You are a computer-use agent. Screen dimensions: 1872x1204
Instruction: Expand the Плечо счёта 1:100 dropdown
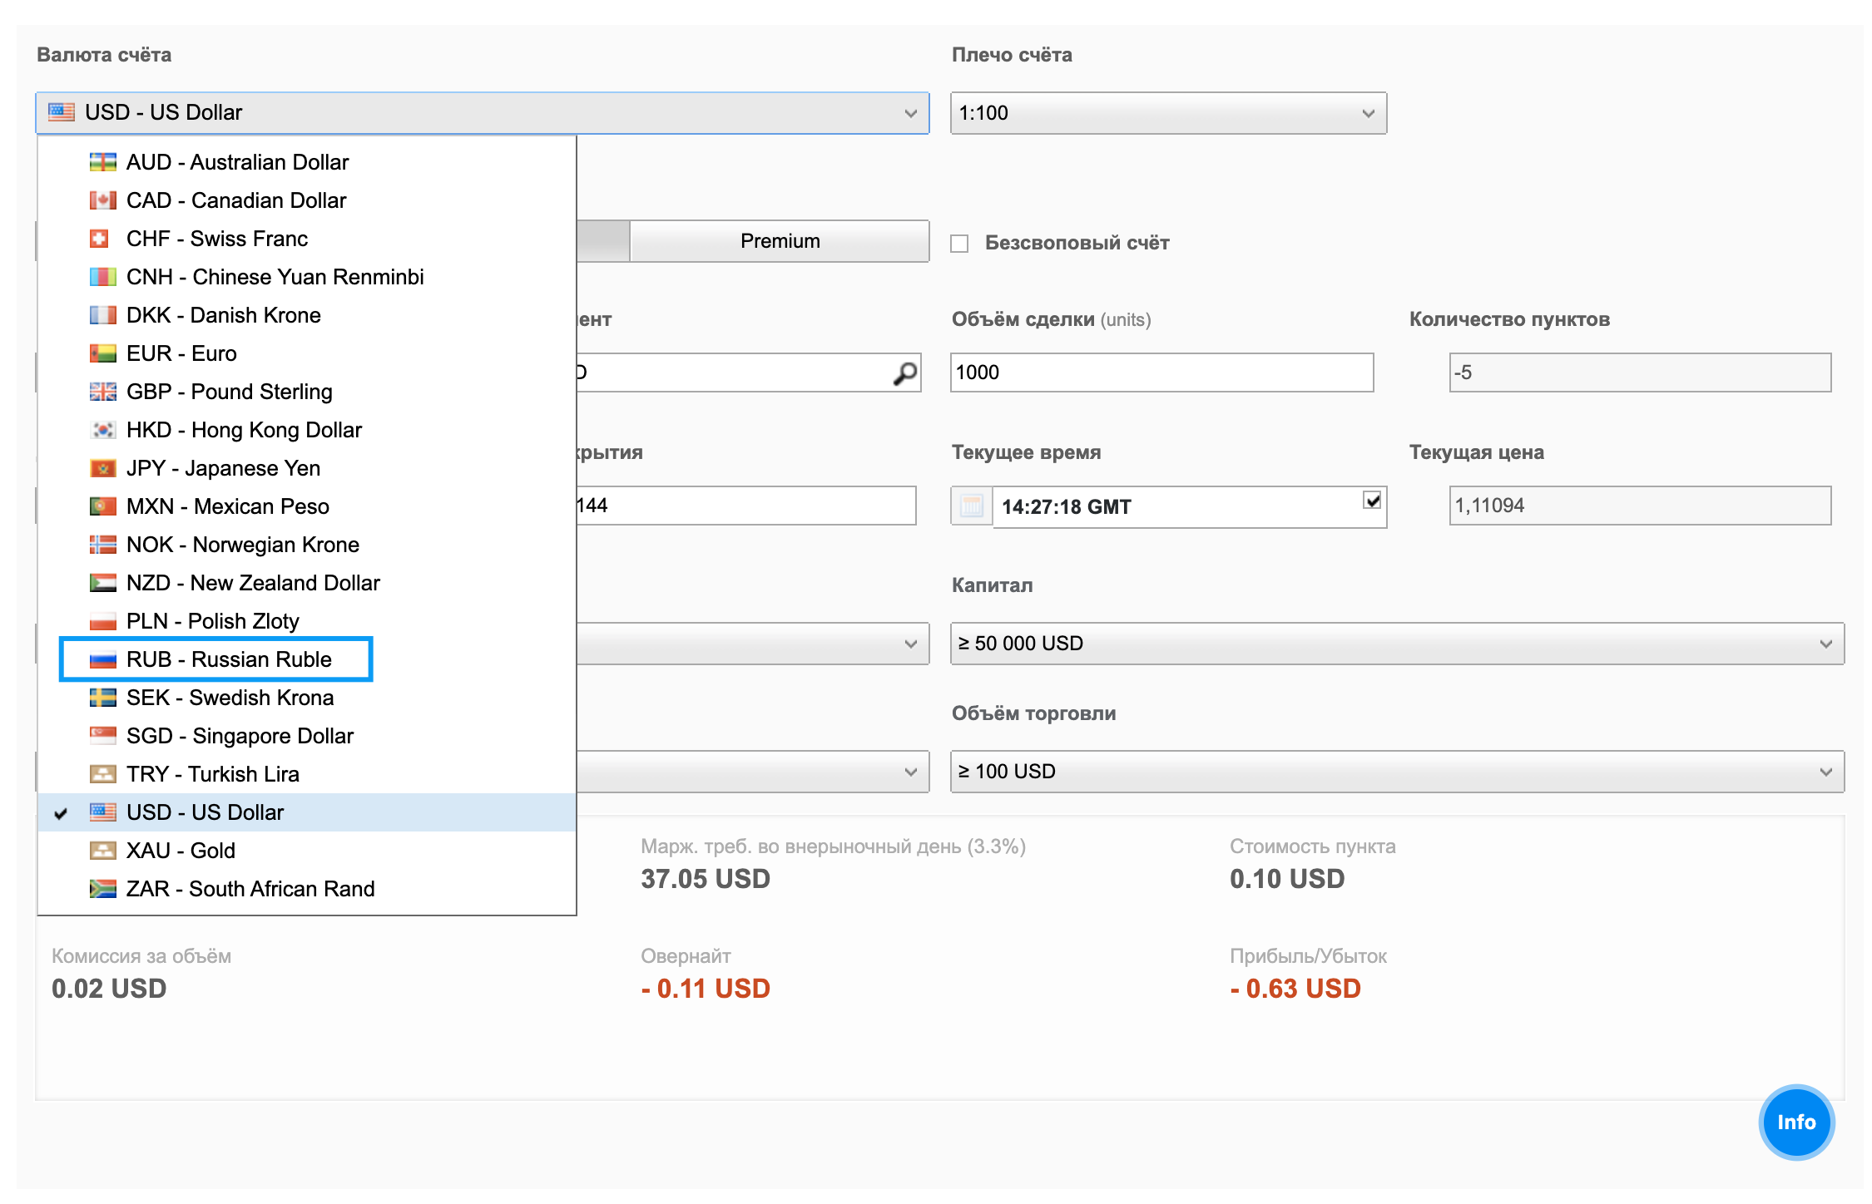tap(1167, 113)
